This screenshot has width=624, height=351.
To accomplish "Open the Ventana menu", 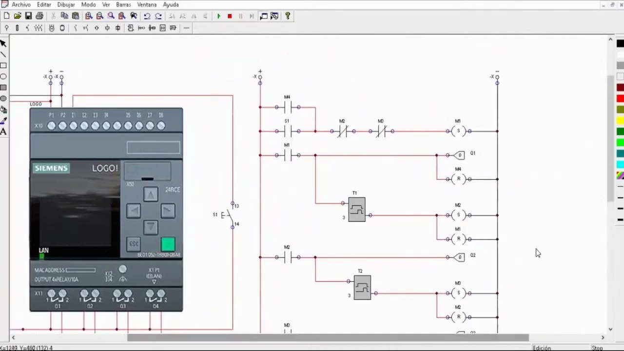I will click(x=147, y=4).
